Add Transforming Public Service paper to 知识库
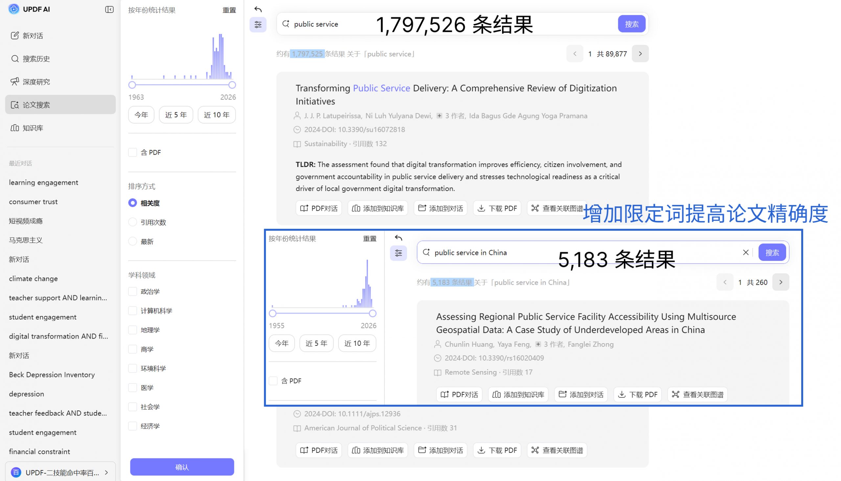The width and height of the screenshot is (841, 481). (378, 208)
